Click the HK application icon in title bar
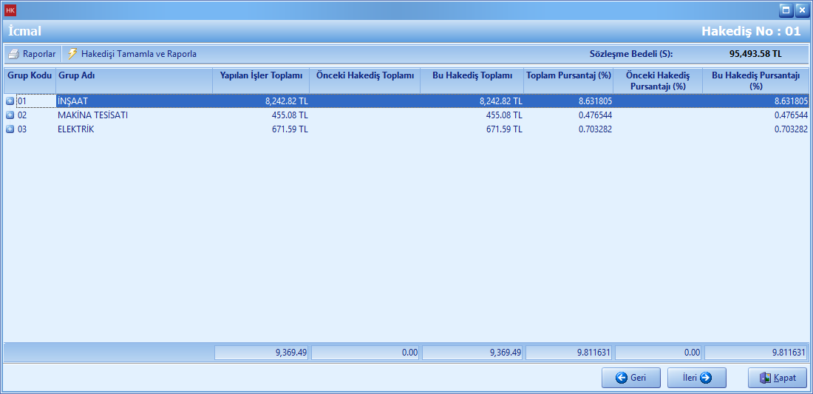Screen dimensions: 813x394 pyautogui.click(x=10, y=10)
